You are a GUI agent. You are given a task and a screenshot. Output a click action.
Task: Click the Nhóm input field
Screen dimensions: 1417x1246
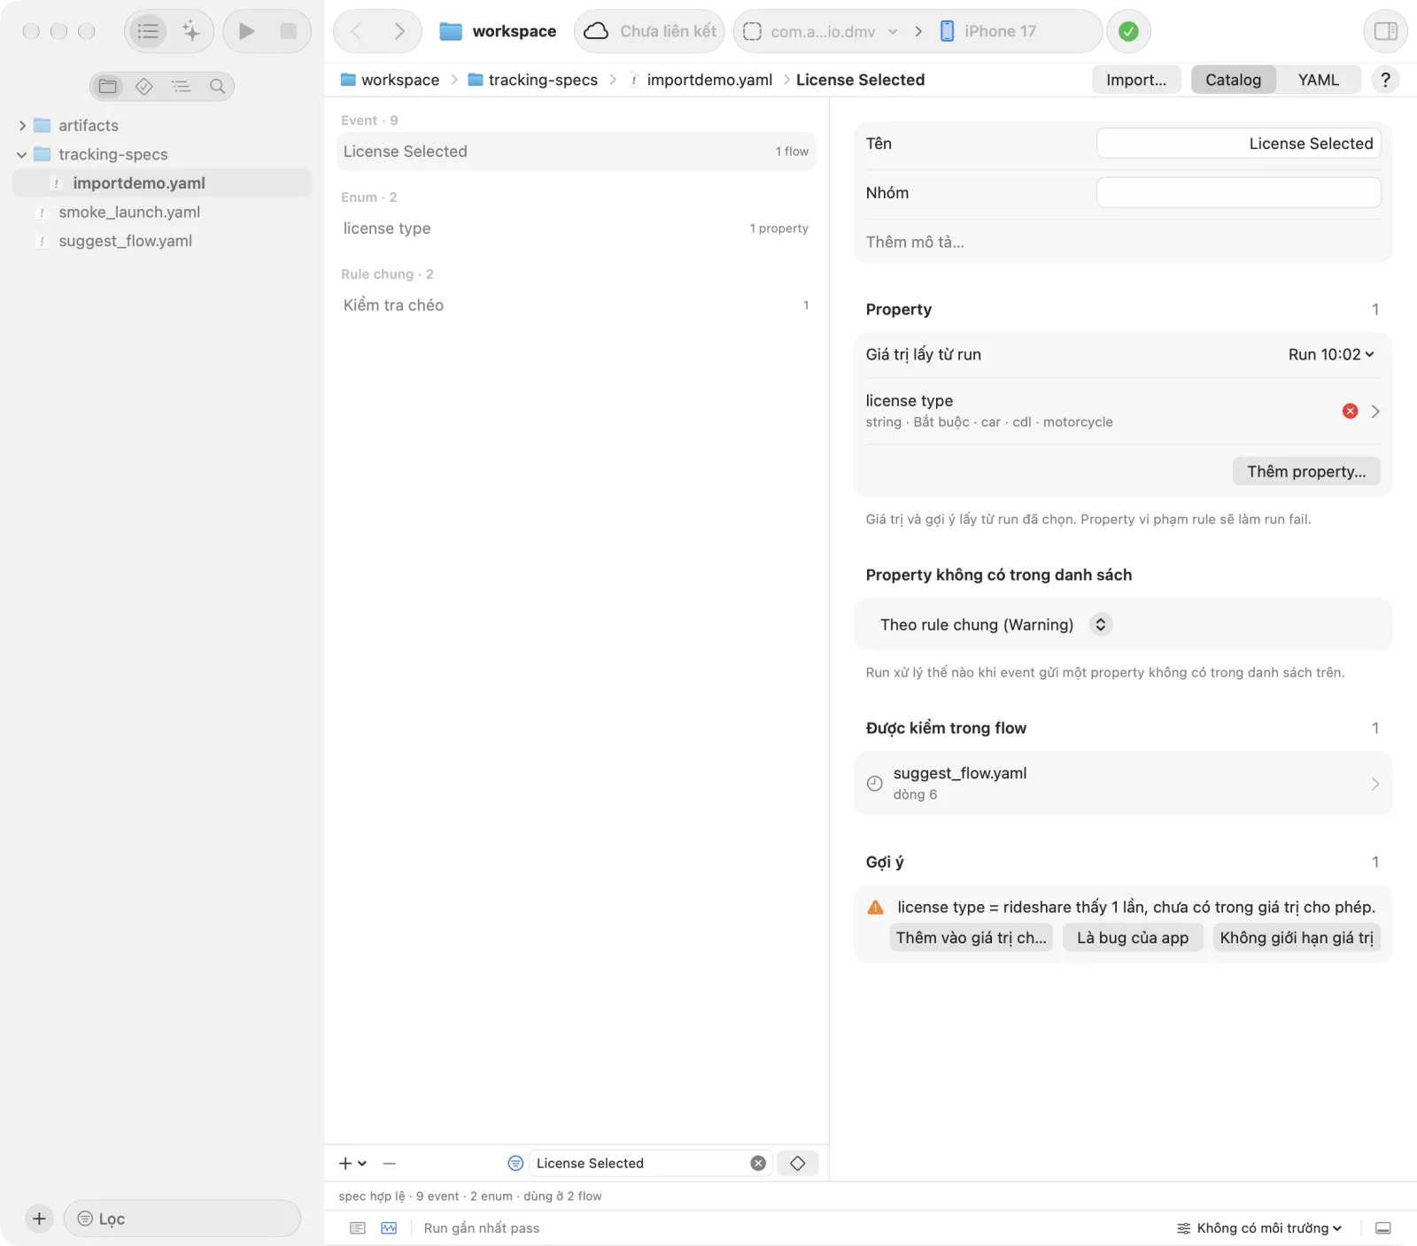[1238, 192]
